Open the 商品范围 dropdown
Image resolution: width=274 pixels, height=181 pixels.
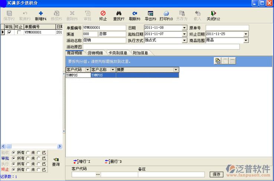[x=246, y=40]
